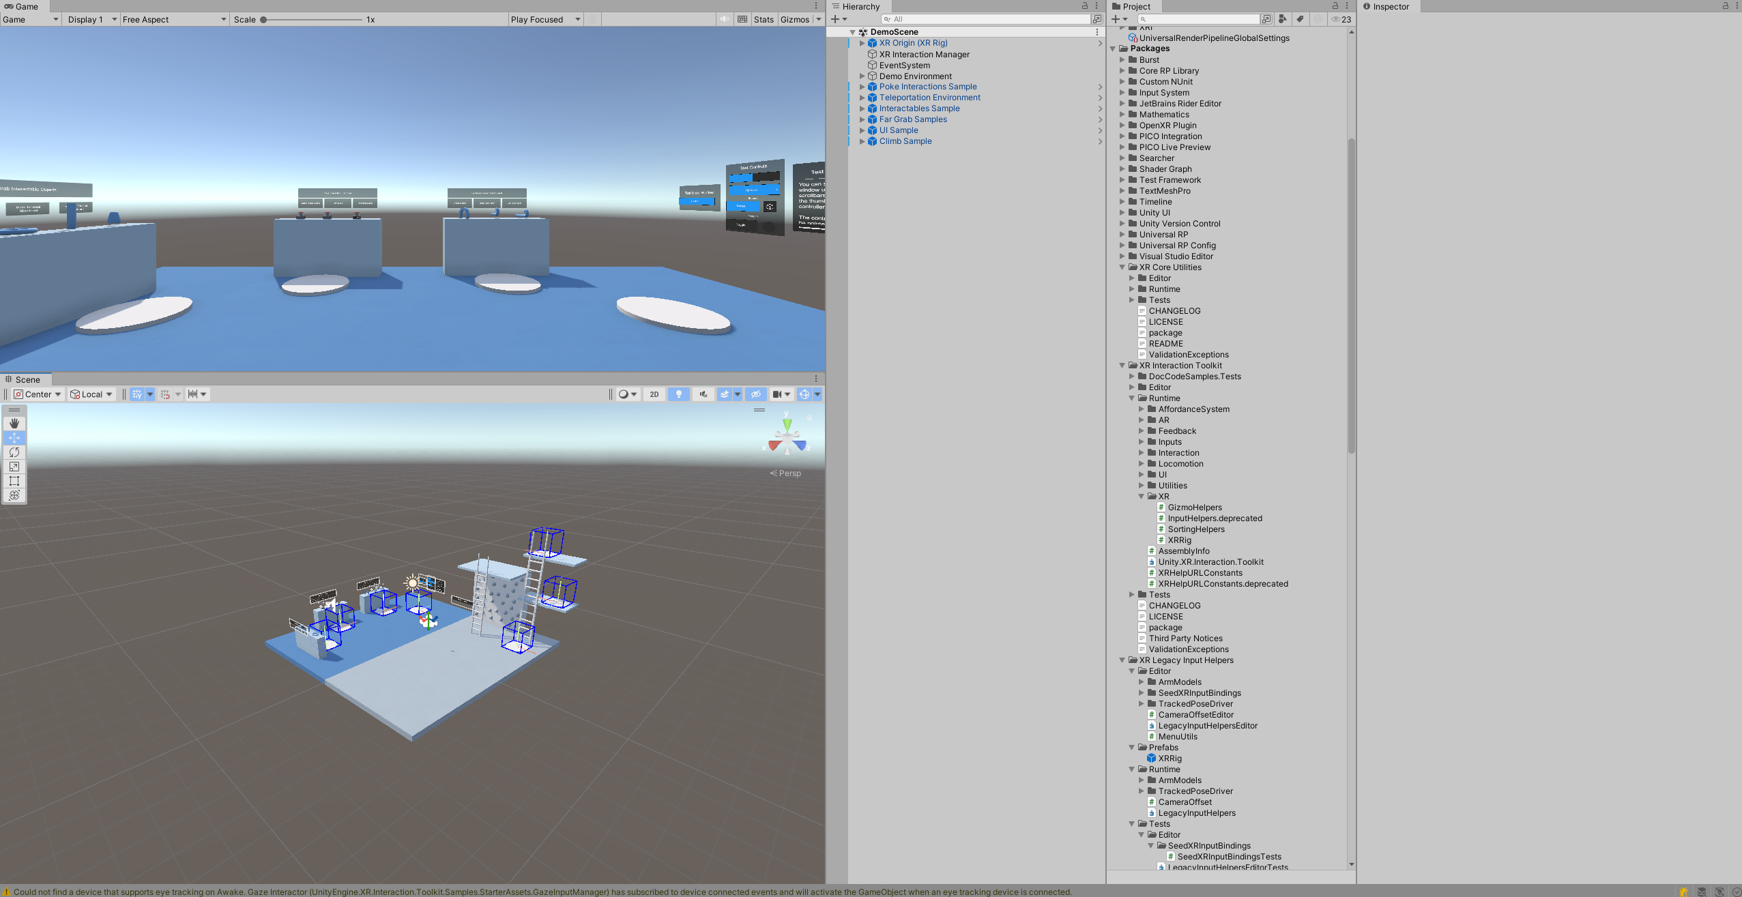Click the Scene camera settings icon
This screenshot has width=1742, height=897.
pyautogui.click(x=776, y=394)
